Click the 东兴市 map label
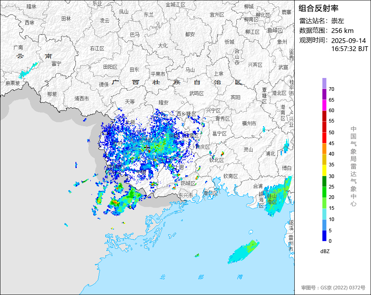 pos(185,196)
